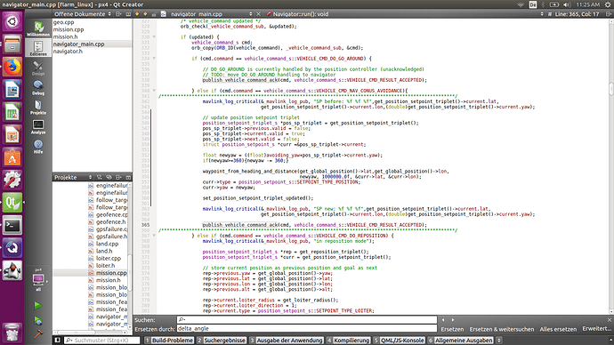Click into the Suchen input field
Viewport: 614px width, 345px height.
pos(307,320)
